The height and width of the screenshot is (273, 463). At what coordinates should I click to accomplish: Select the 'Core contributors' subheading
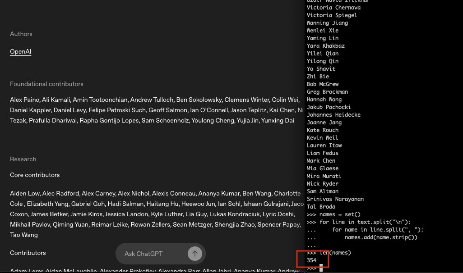[35, 175]
